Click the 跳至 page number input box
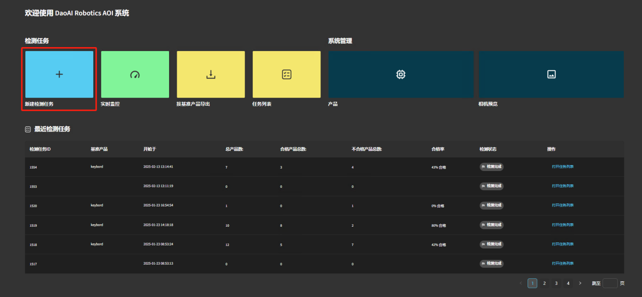The height and width of the screenshot is (297, 642). [x=610, y=283]
